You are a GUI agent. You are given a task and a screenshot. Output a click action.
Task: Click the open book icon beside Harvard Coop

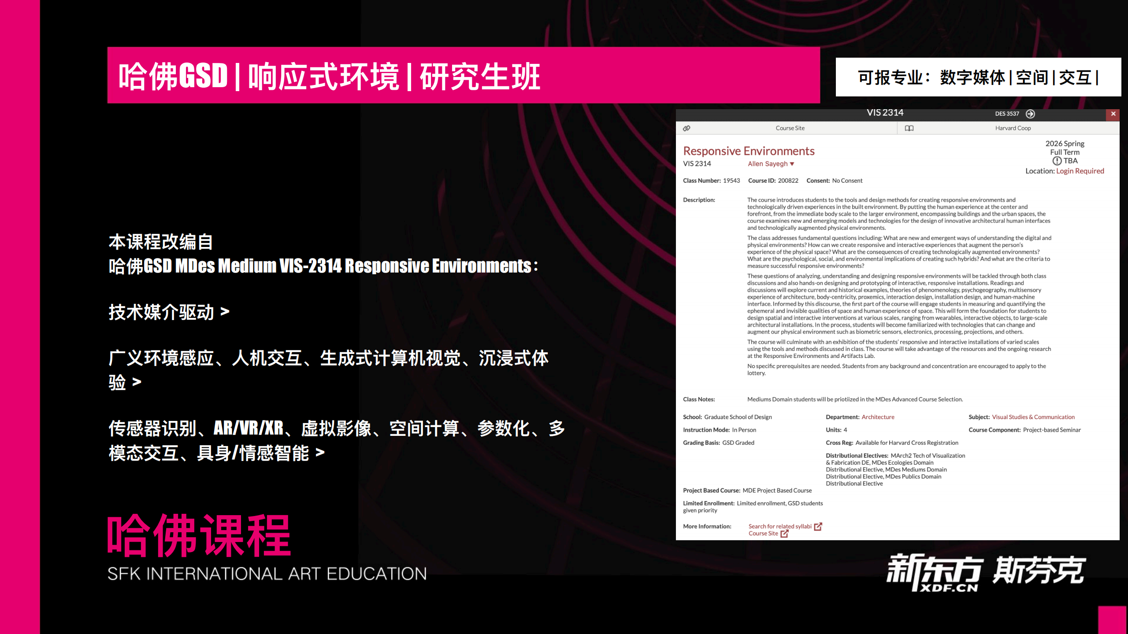pos(909,128)
